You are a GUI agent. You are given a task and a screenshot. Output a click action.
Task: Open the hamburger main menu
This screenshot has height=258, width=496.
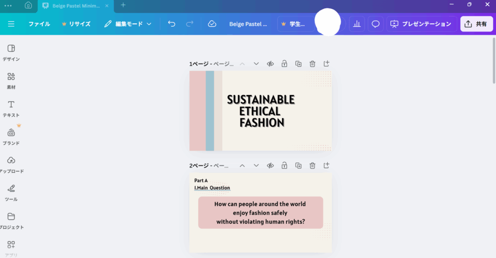[x=11, y=24]
